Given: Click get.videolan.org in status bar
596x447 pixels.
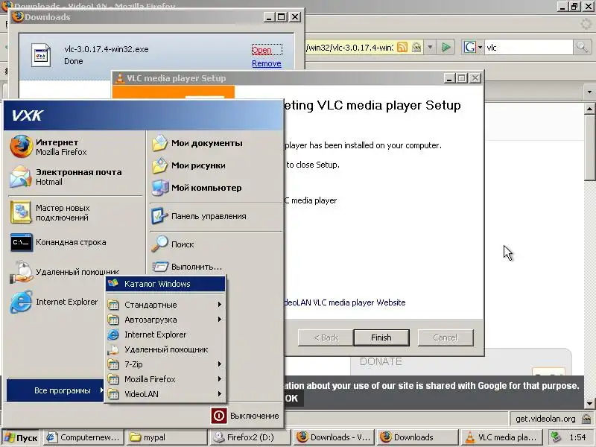Looking at the screenshot, I should pos(545,419).
